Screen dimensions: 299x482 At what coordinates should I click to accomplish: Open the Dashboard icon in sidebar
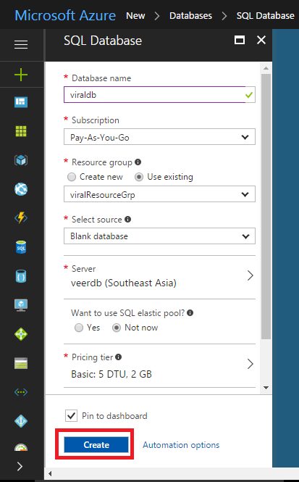tap(21, 102)
